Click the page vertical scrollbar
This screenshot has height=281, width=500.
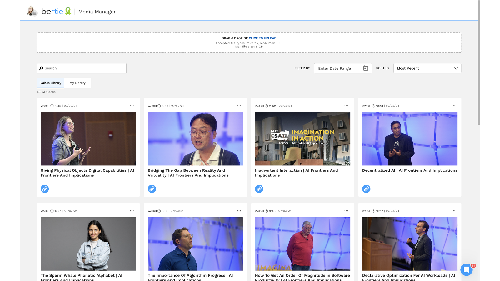478,62
